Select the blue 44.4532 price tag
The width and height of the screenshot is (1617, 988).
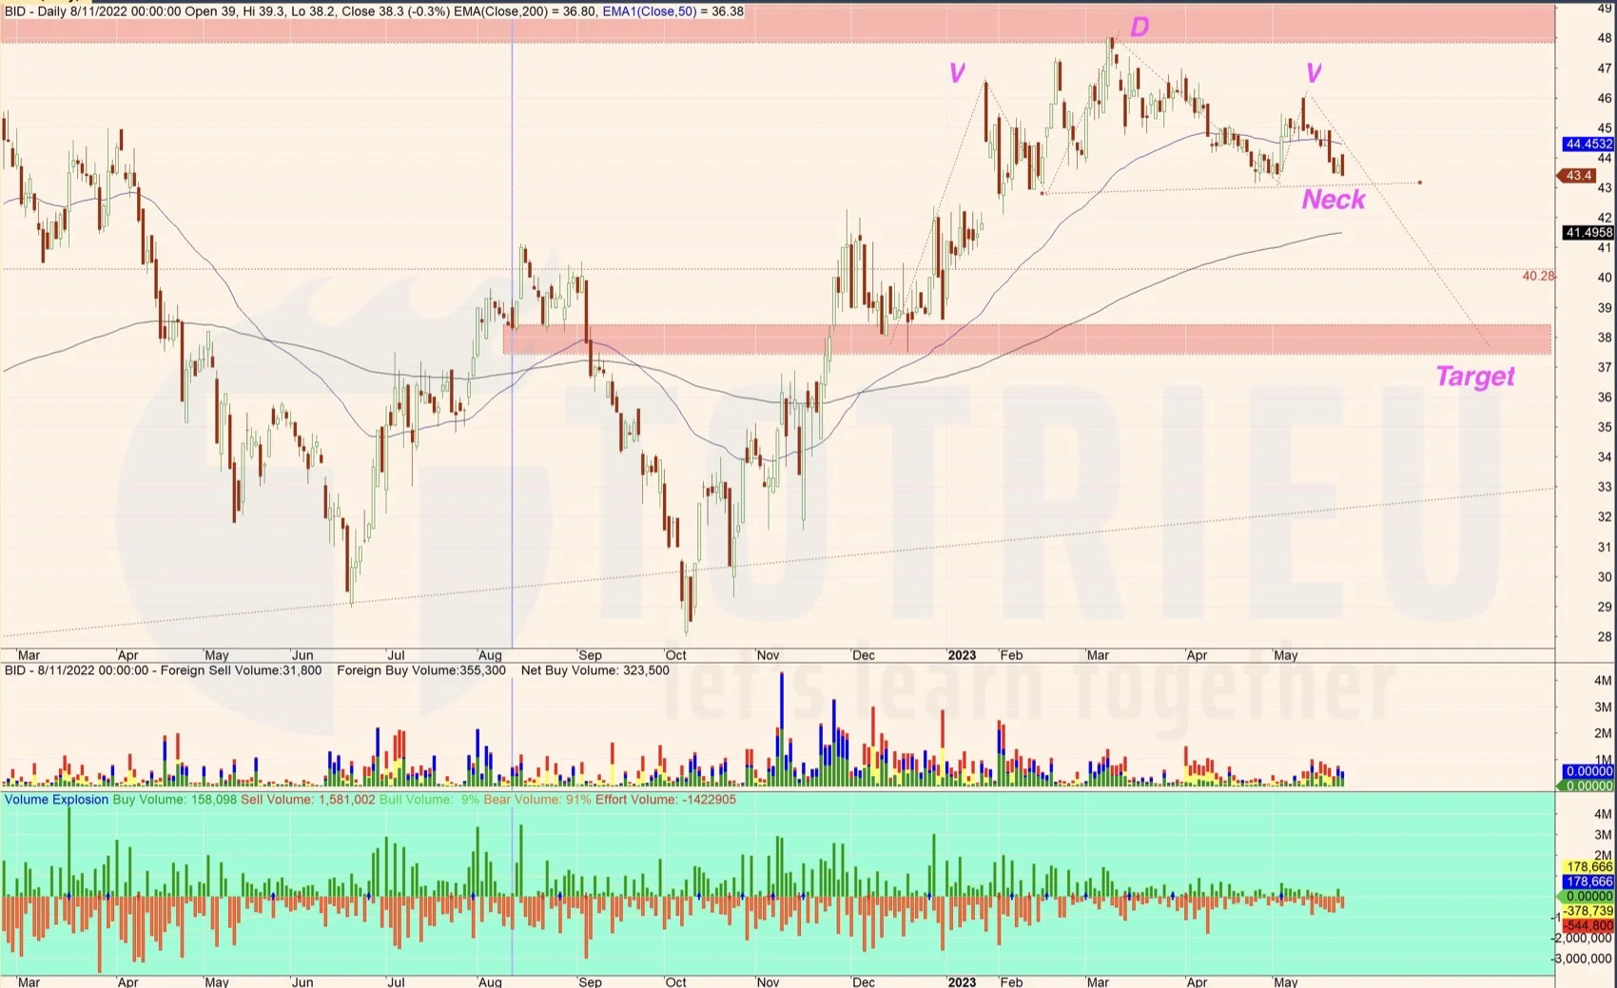tap(1588, 145)
